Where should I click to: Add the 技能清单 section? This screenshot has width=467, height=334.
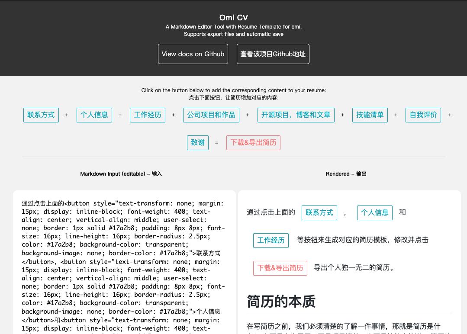370,115
